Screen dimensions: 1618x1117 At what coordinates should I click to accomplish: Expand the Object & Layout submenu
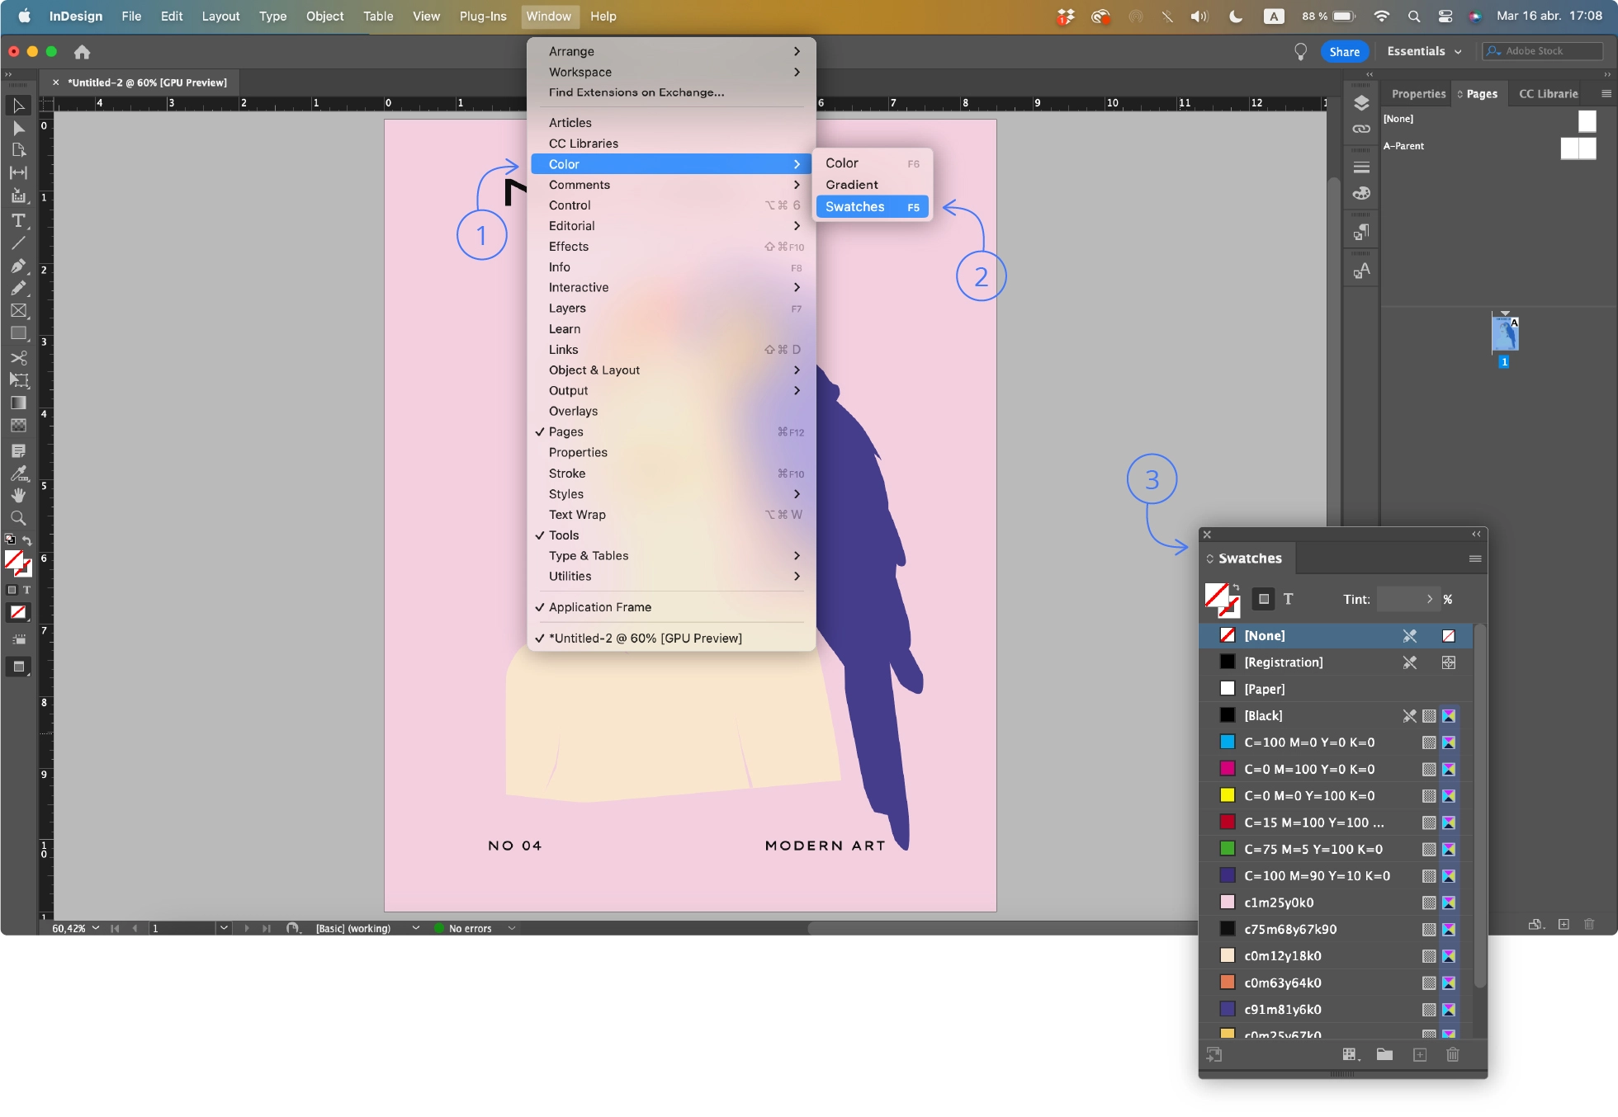[x=671, y=370]
